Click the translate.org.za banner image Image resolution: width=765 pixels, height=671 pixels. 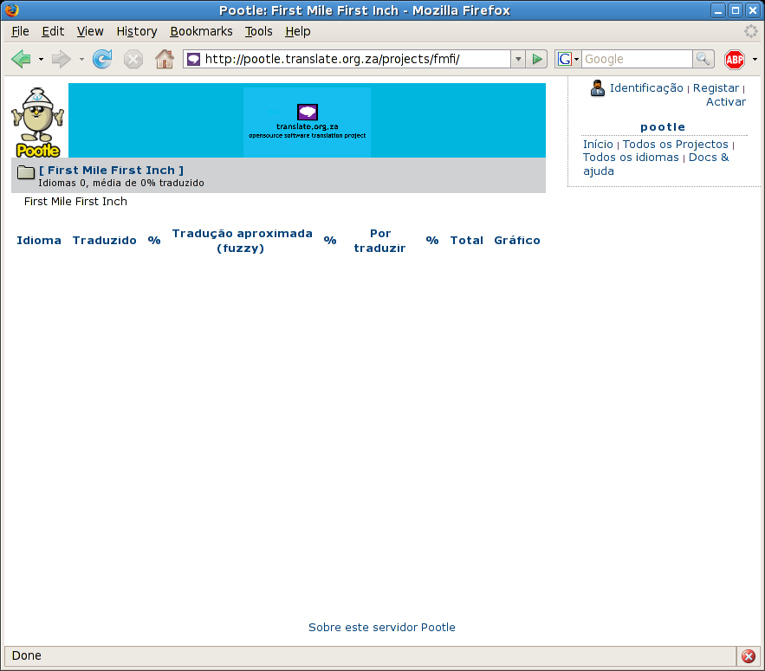pos(307,120)
